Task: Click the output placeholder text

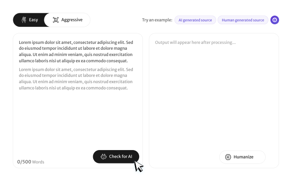Action: tap(195, 42)
